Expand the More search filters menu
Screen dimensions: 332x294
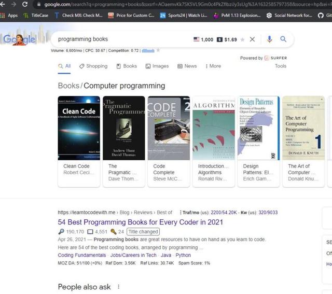(x=213, y=66)
